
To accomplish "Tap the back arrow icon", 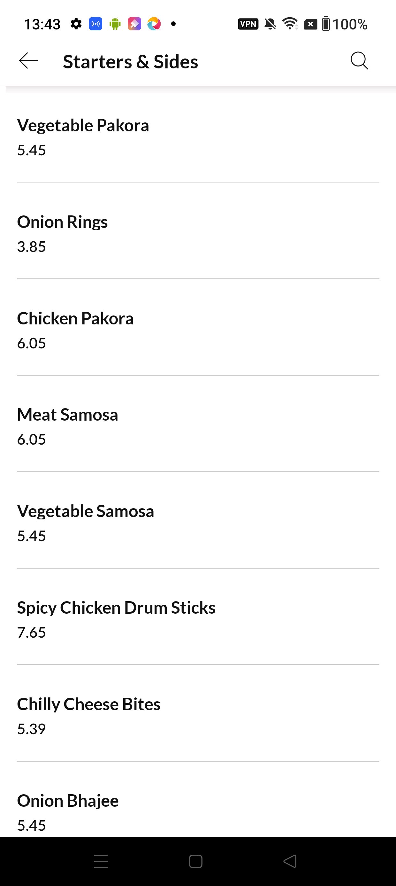I will [x=28, y=61].
